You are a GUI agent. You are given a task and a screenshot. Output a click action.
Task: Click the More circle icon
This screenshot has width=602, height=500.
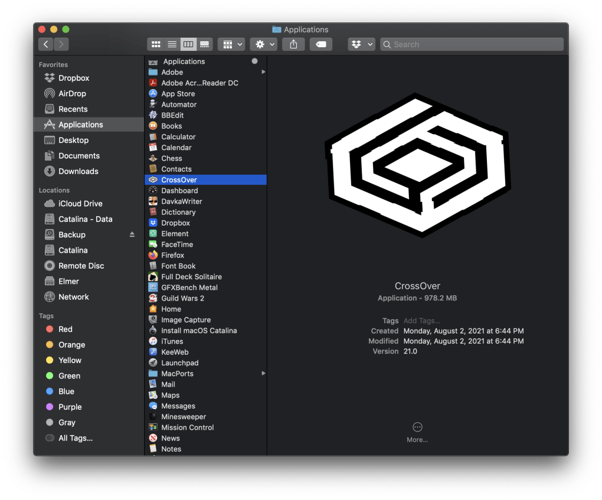click(x=417, y=427)
